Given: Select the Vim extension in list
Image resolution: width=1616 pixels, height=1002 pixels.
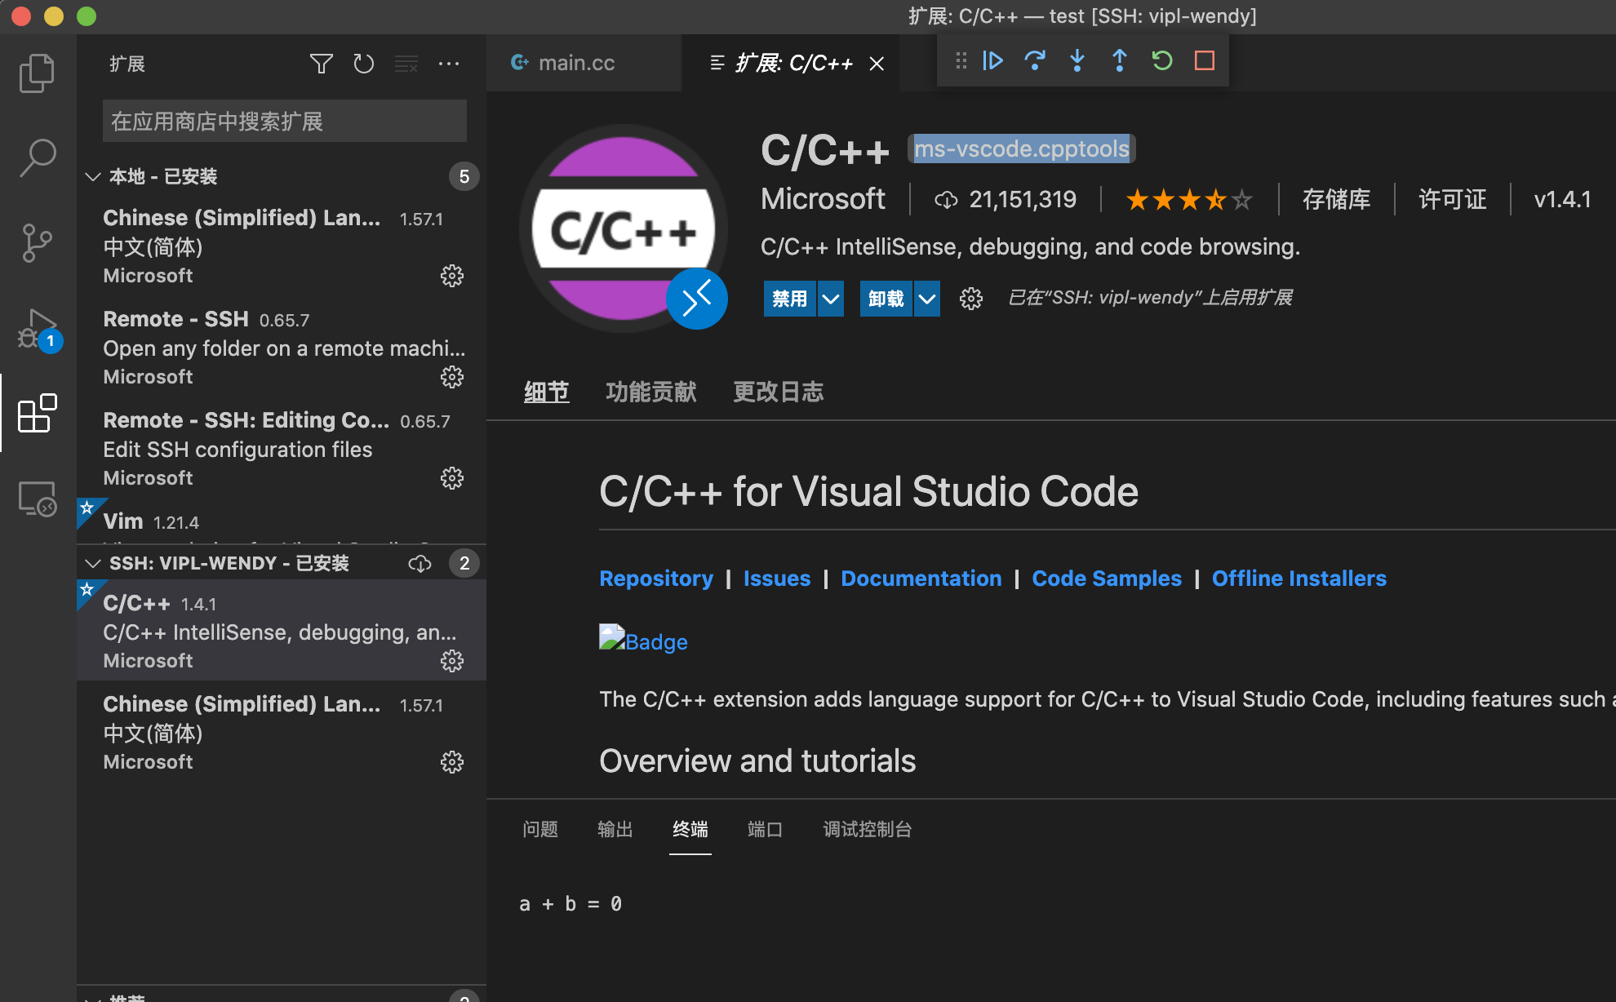Looking at the screenshot, I should click(282, 522).
